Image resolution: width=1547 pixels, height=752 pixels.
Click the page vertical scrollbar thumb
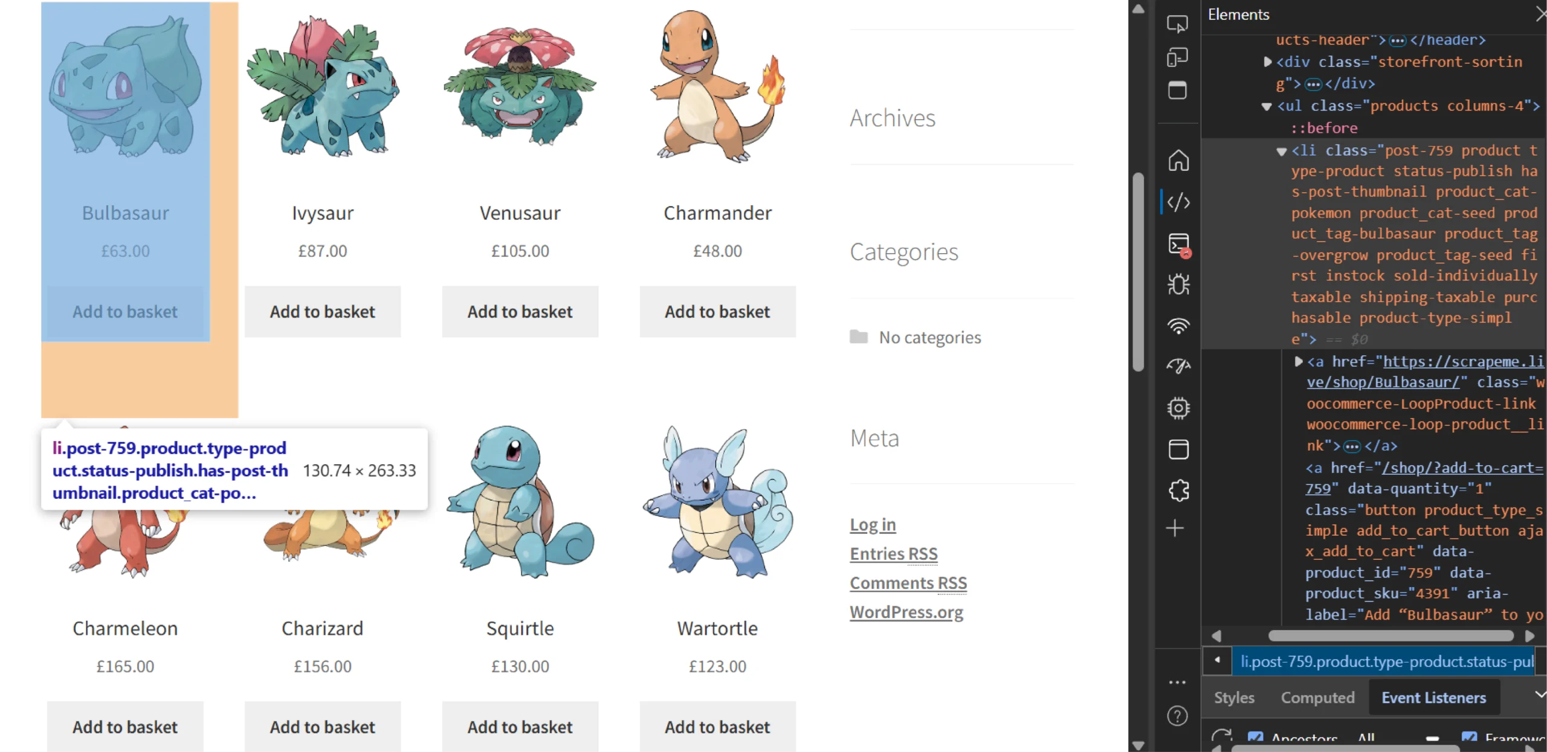1138,272
